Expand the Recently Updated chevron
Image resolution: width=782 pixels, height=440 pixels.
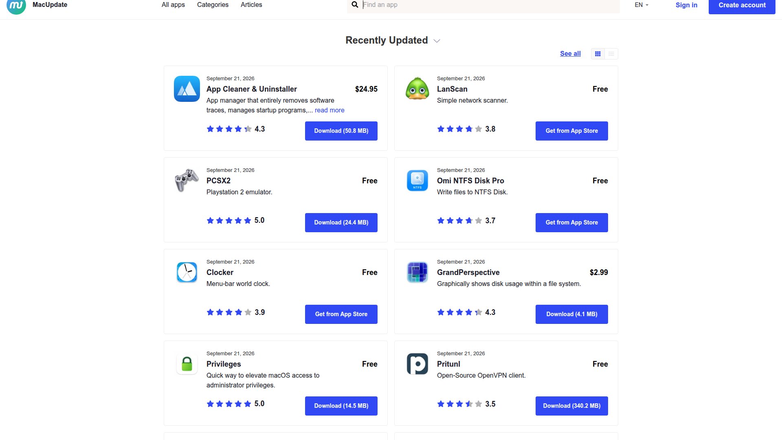(437, 41)
